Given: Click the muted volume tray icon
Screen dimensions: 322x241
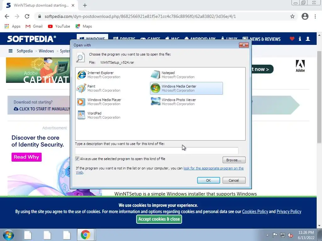Looking at the screenshot, I should [290, 235].
